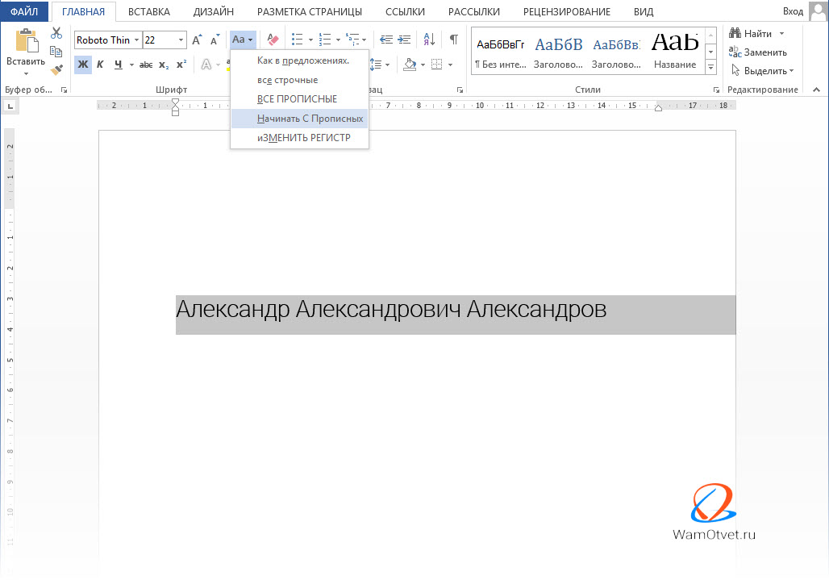Click the Cut scissors icon
The width and height of the screenshot is (829, 580).
(56, 33)
